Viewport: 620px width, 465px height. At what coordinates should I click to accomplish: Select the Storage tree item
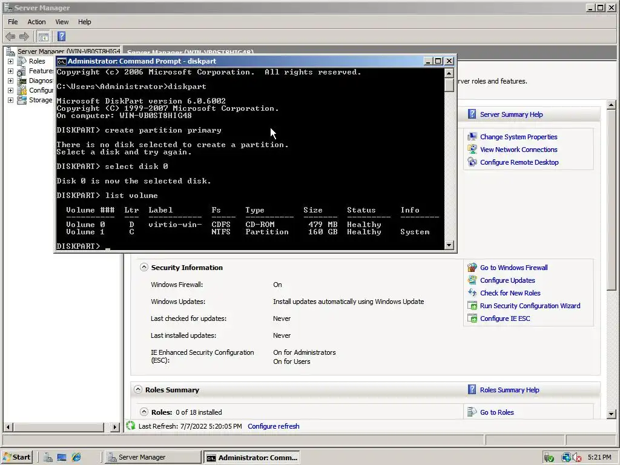tap(41, 100)
